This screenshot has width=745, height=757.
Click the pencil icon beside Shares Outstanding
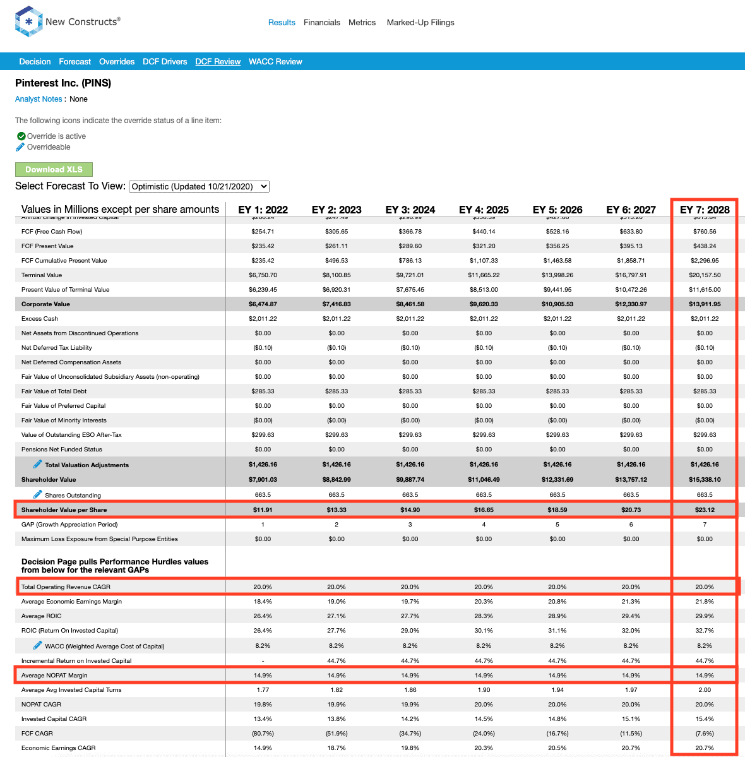(x=38, y=494)
